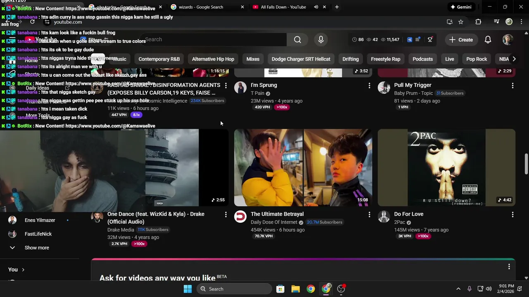Screen dimensions: 529x297
Task: Open Enes Yilmazer subscription channel
Action: [x=40, y=220]
